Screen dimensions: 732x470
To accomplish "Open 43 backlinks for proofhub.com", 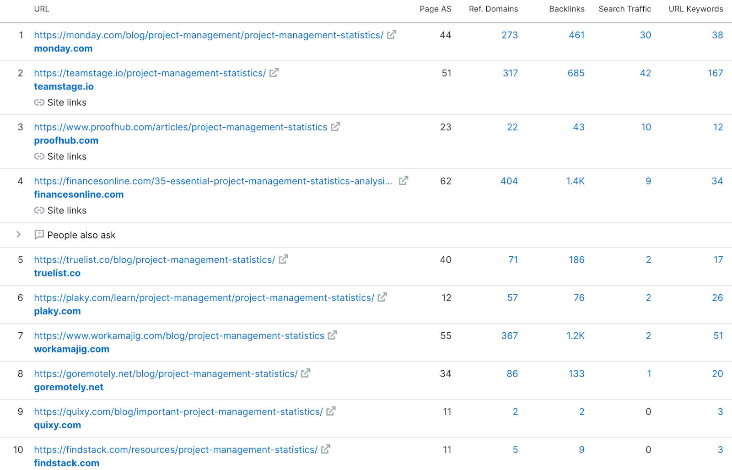I will click(579, 127).
